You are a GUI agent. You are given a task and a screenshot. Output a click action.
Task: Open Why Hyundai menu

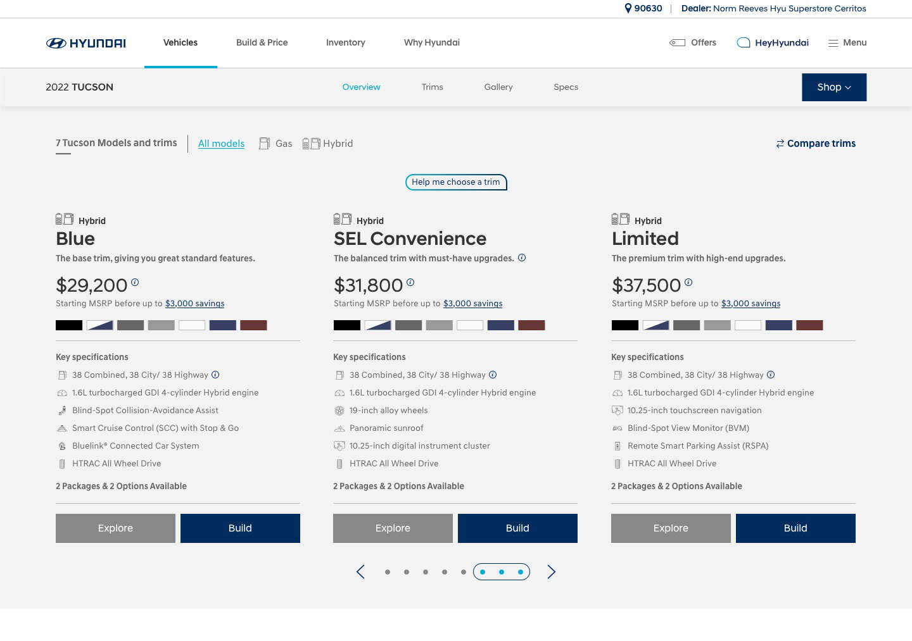point(432,42)
